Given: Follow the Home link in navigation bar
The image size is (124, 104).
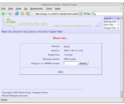Looking at the screenshot, I should (4, 31).
